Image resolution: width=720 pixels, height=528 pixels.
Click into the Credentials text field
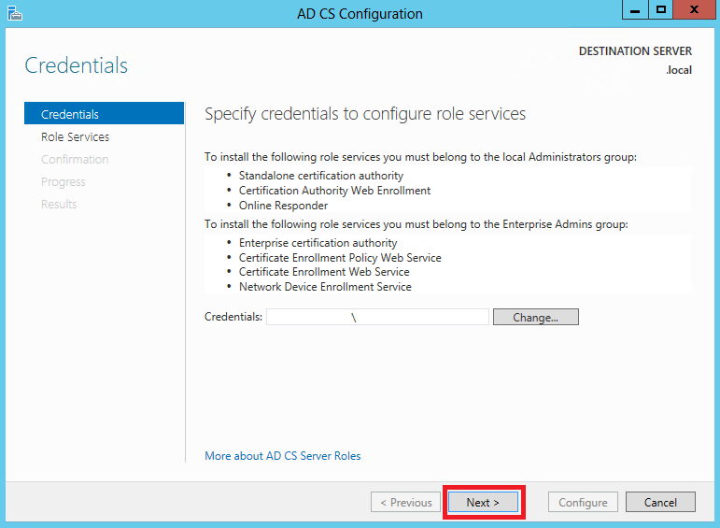377,317
